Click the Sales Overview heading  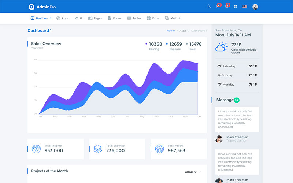[x=46, y=44]
